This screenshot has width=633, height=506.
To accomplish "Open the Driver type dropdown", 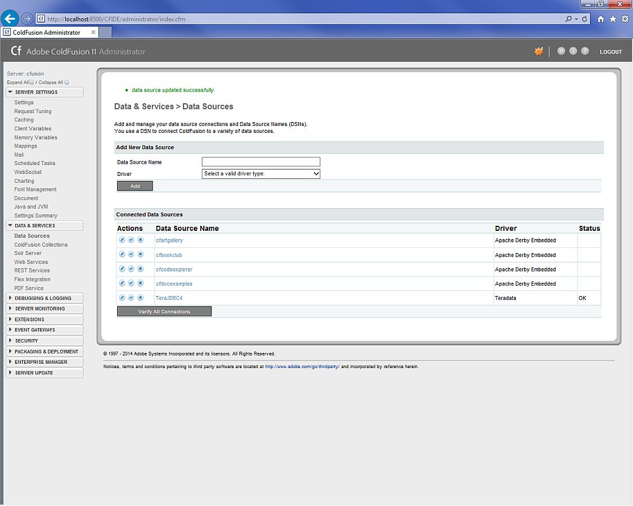I will pos(261,173).
